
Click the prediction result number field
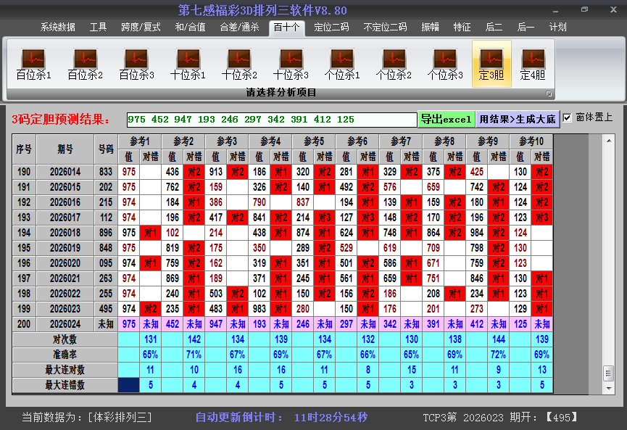pyautogui.click(x=271, y=120)
